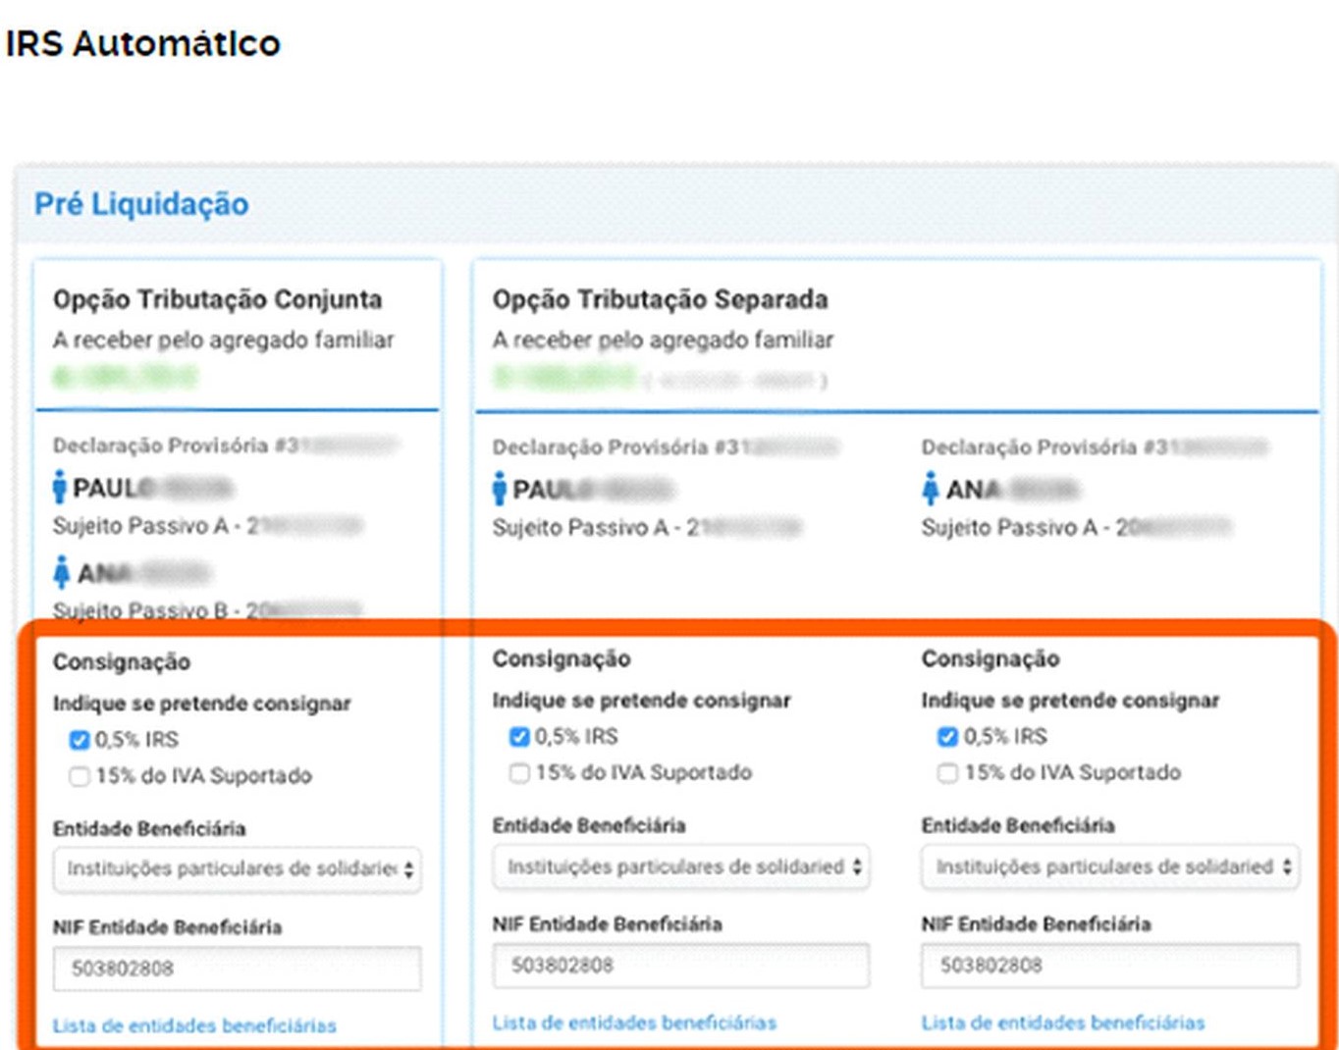Check 15% do IVA Suportado for PAULO's separate declaration

tap(519, 773)
